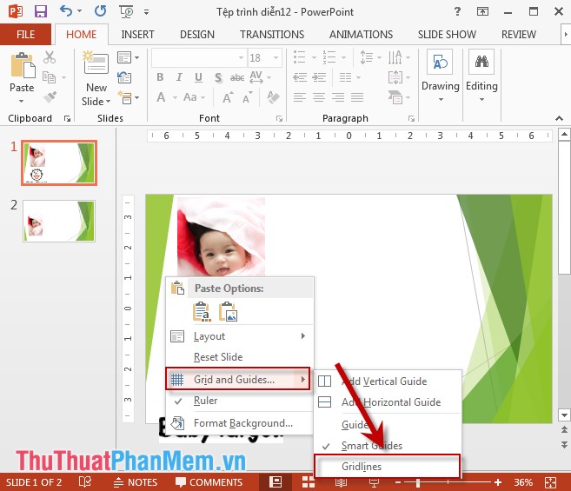Choose Picture paste option icon

point(228,312)
